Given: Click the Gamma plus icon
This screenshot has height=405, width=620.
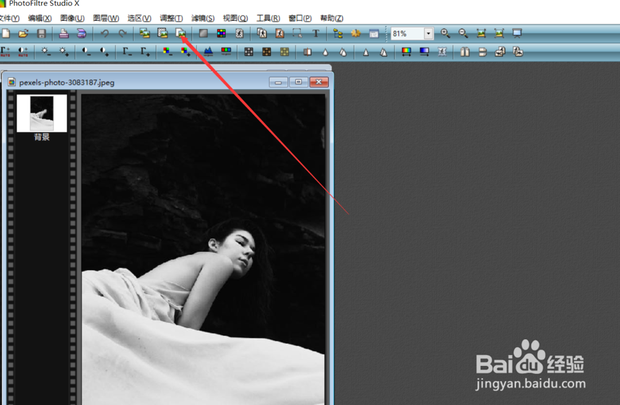Looking at the screenshot, I should tap(144, 52).
